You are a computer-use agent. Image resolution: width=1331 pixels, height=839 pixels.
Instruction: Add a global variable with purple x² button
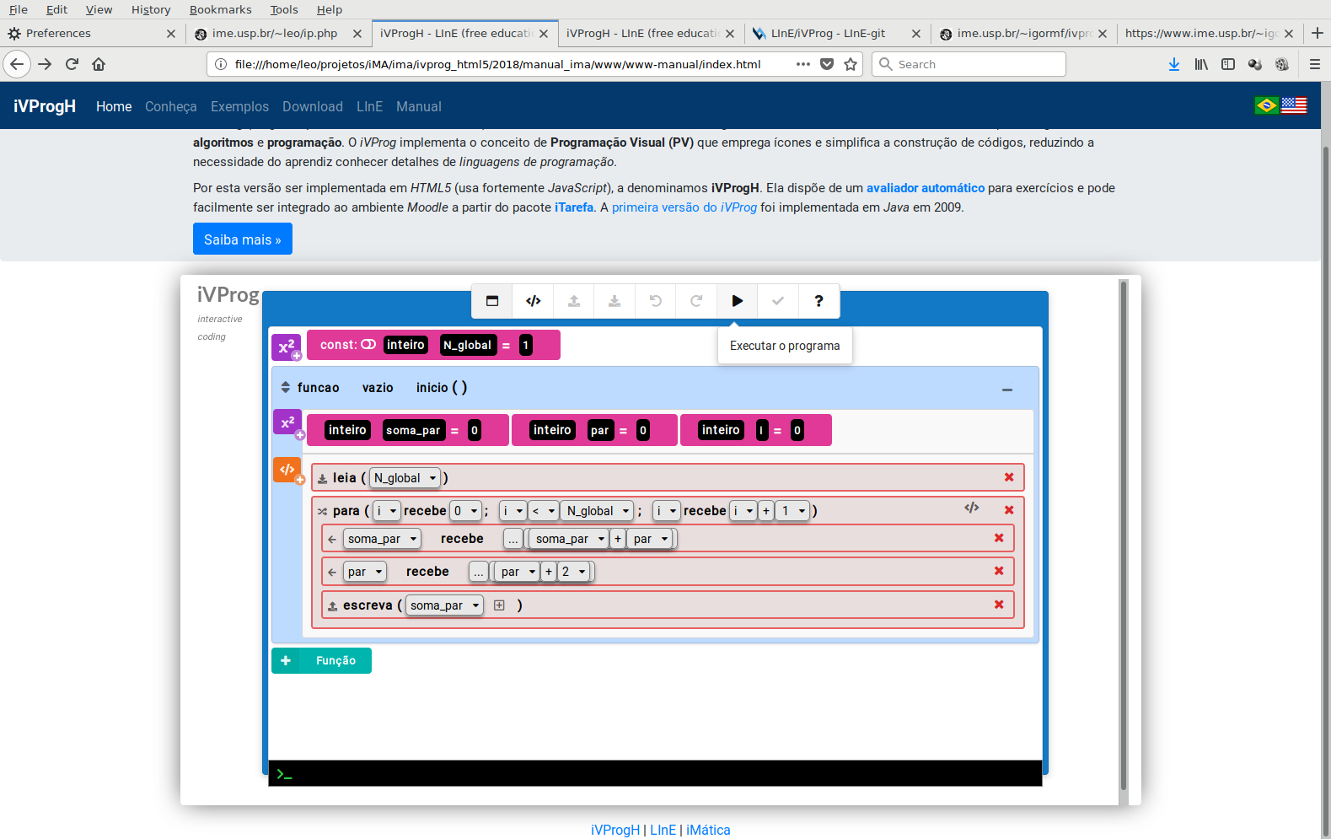pos(287,347)
